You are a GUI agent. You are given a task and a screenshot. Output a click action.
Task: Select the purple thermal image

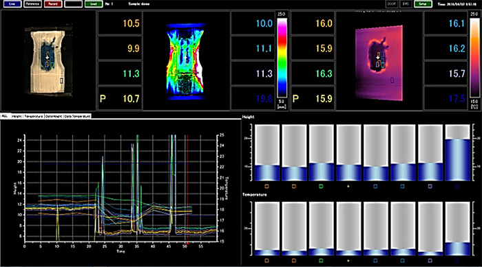coord(379,63)
